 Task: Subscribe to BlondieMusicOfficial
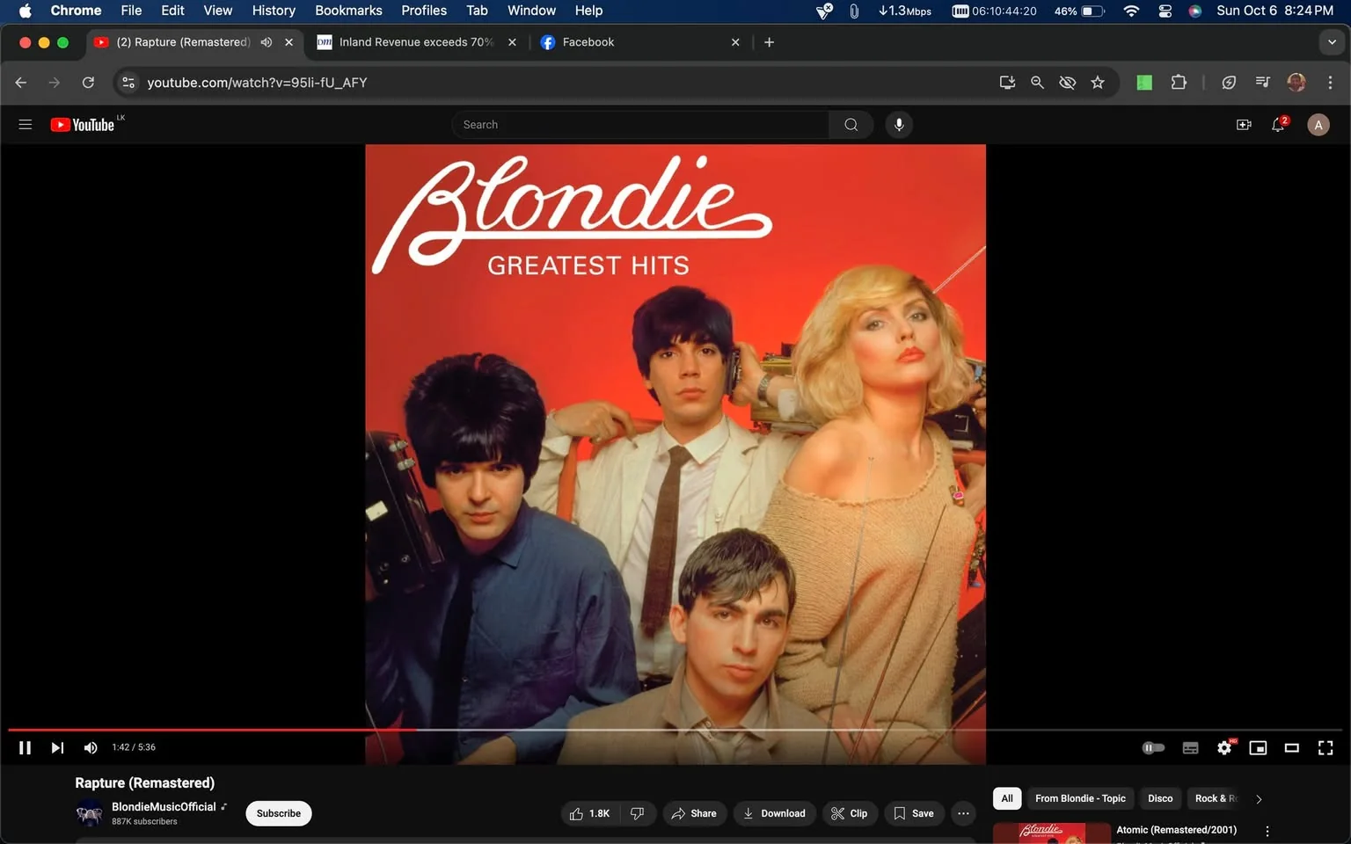279,813
